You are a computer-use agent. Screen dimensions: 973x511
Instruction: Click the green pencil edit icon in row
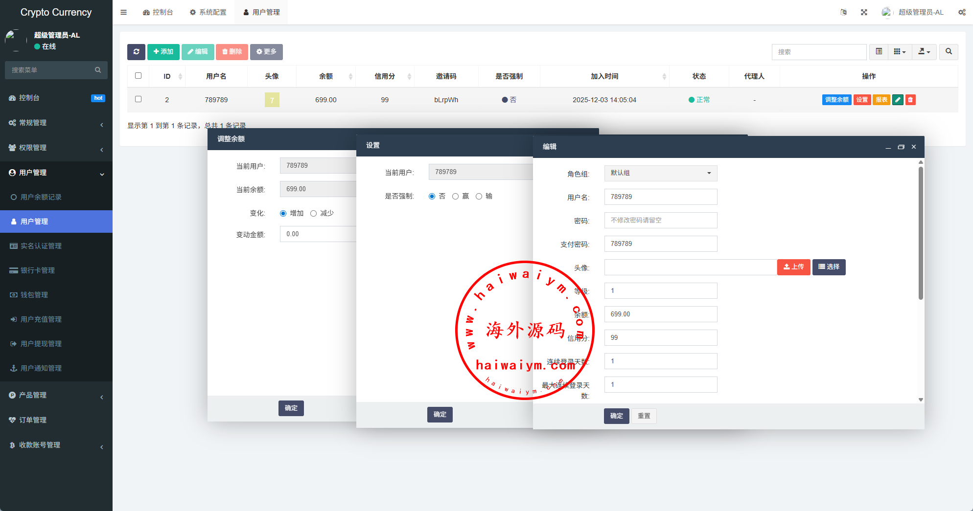click(898, 100)
